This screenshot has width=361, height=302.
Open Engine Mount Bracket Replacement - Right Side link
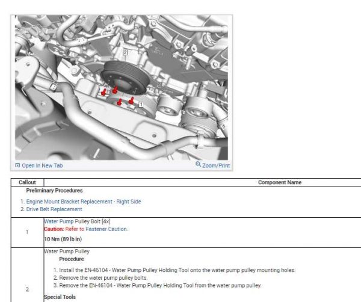pos(84,202)
